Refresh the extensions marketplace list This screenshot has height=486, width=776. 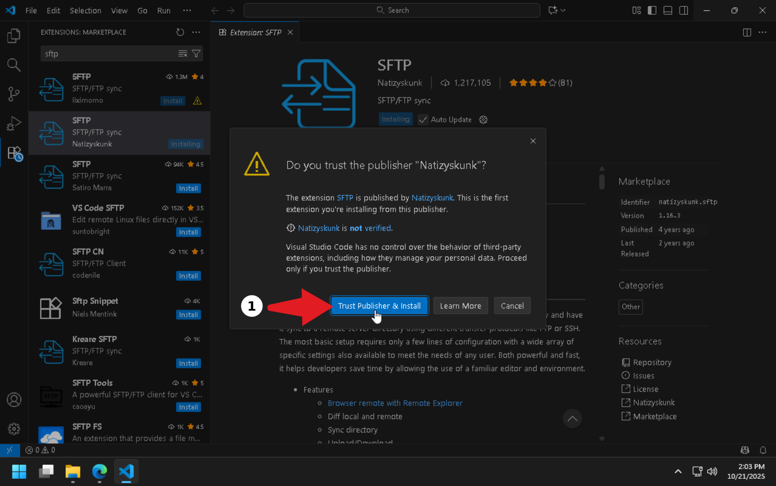click(x=180, y=32)
